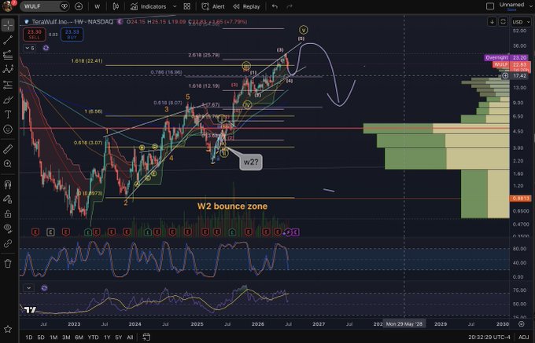535x343 pixels.
Task: Set the date range to 1M
Action: [53, 338]
